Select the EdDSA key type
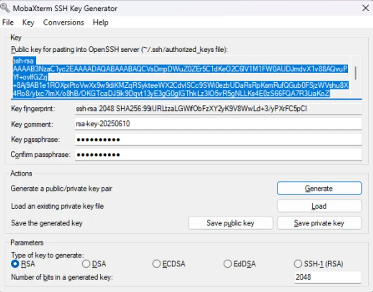This screenshot has width=373, height=292. (227, 264)
